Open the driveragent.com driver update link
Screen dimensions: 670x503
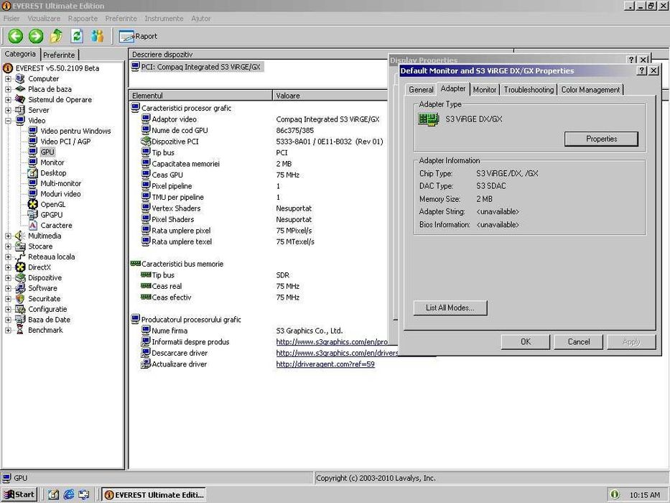325,364
